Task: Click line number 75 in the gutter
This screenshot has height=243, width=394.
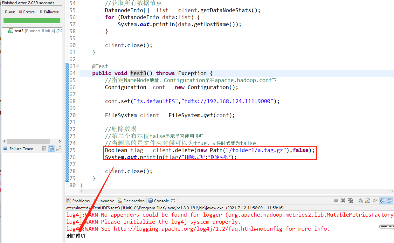Action: (72, 150)
